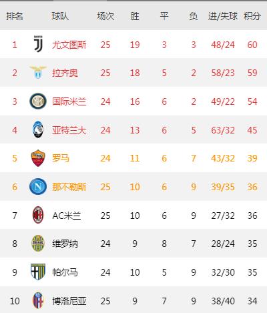Viewport: 267px width, 313px height.
Task: Open the Bologna club crest
Action: pyautogui.click(x=38, y=300)
